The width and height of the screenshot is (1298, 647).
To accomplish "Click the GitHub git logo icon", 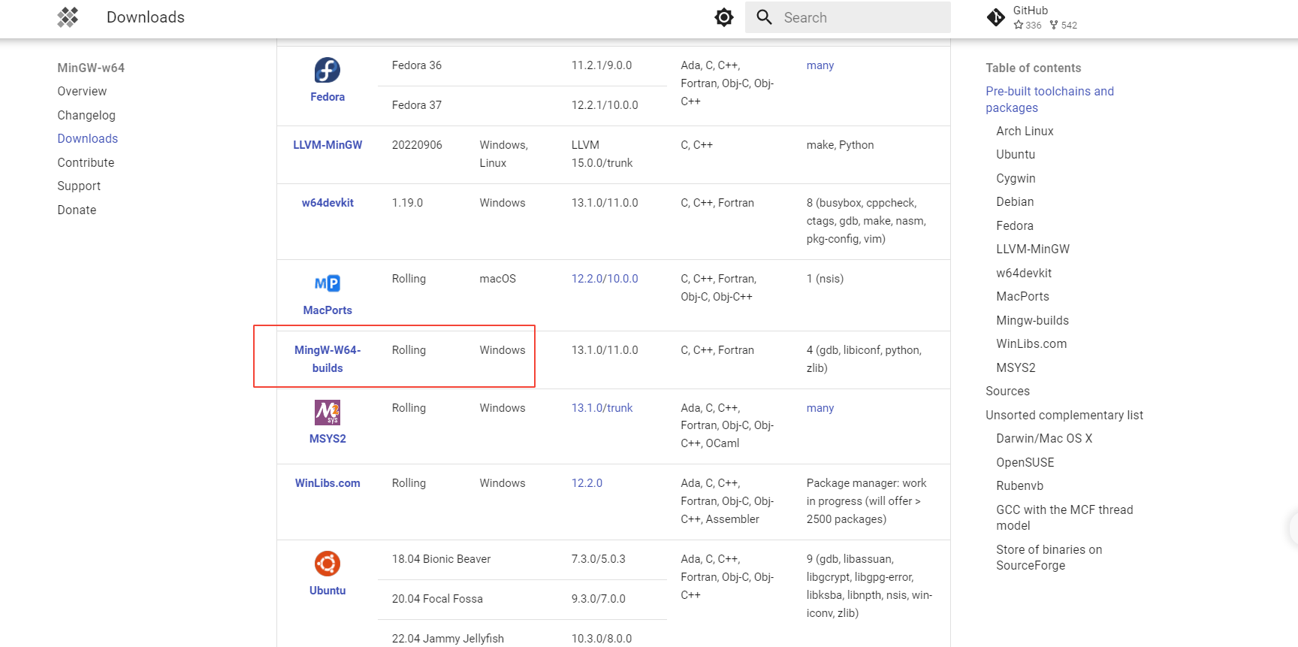I will [996, 17].
